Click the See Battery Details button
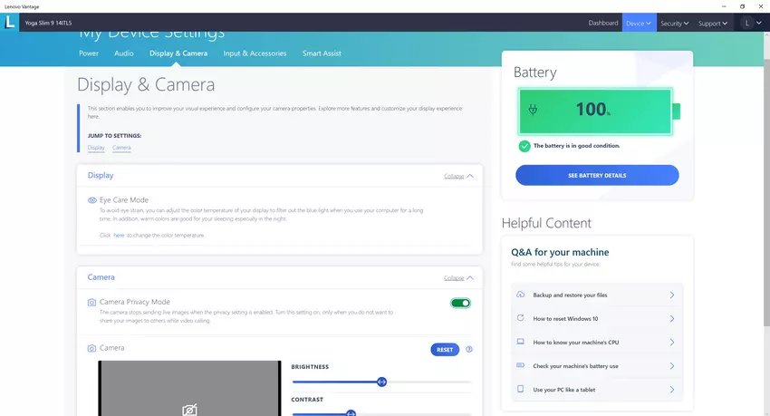The image size is (770, 416). coord(597,175)
